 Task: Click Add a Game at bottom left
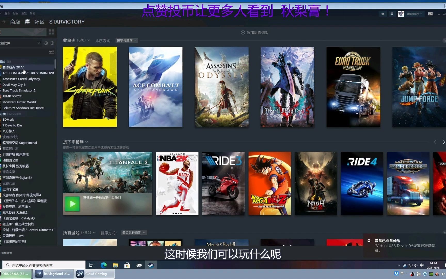click(7, 253)
